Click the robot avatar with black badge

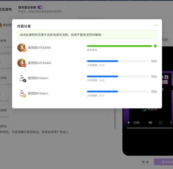(22, 78)
